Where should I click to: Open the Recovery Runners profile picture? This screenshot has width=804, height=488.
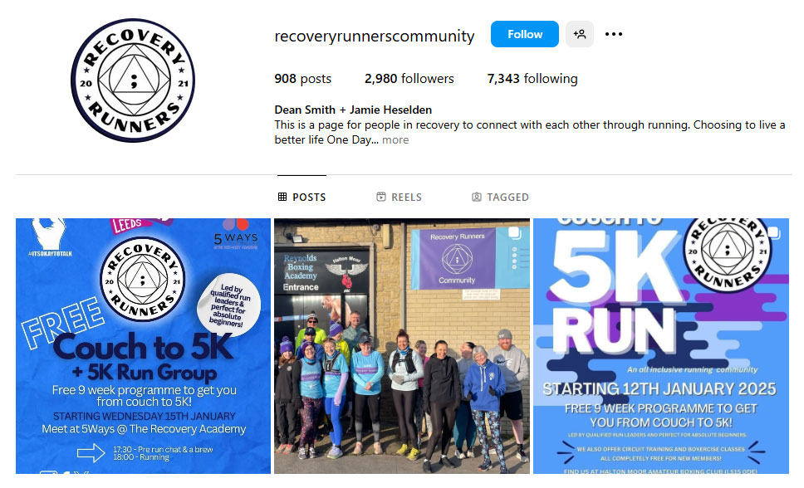pos(134,81)
